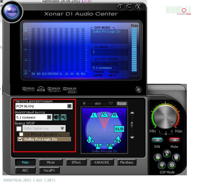Open the KARAOKE tab

click(102, 162)
